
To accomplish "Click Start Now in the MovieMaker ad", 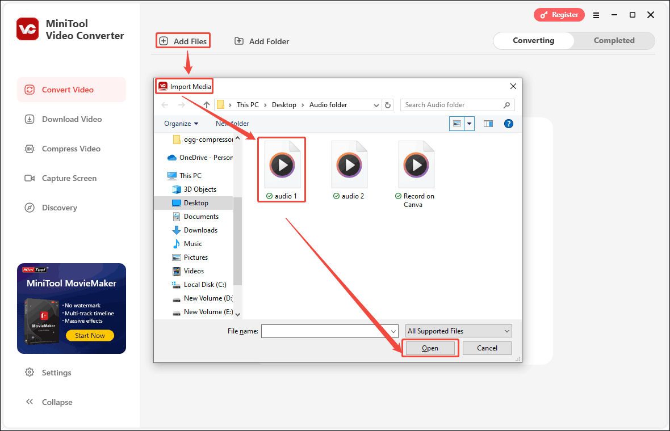I will click(x=90, y=335).
